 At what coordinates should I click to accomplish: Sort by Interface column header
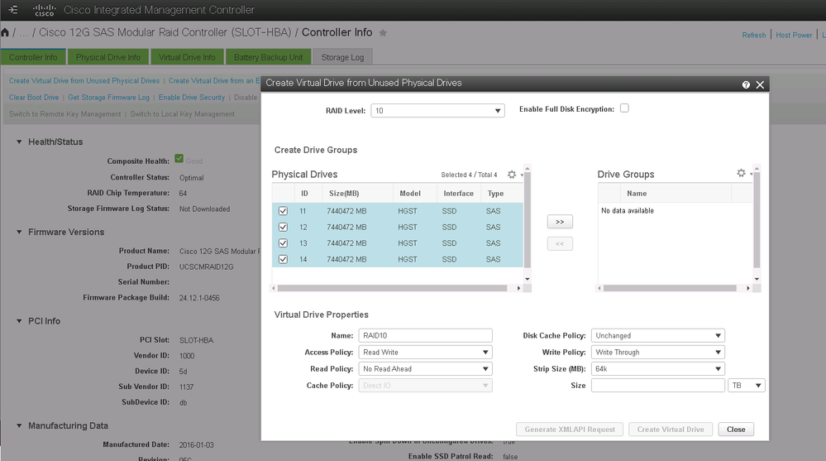pyautogui.click(x=458, y=194)
